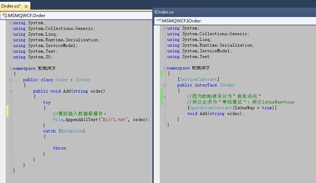Click 'public interface IOrder' line
The height and width of the screenshot is (183, 316).
206,85
